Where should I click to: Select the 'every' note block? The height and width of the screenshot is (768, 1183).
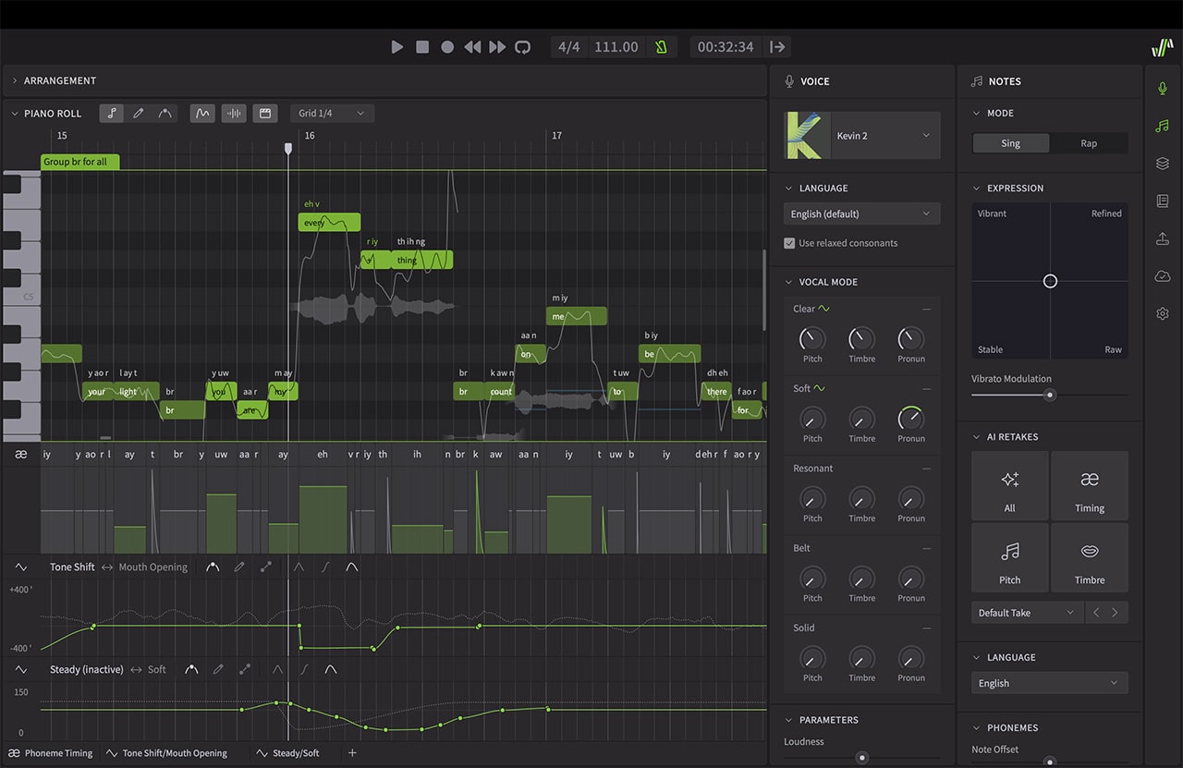(329, 223)
